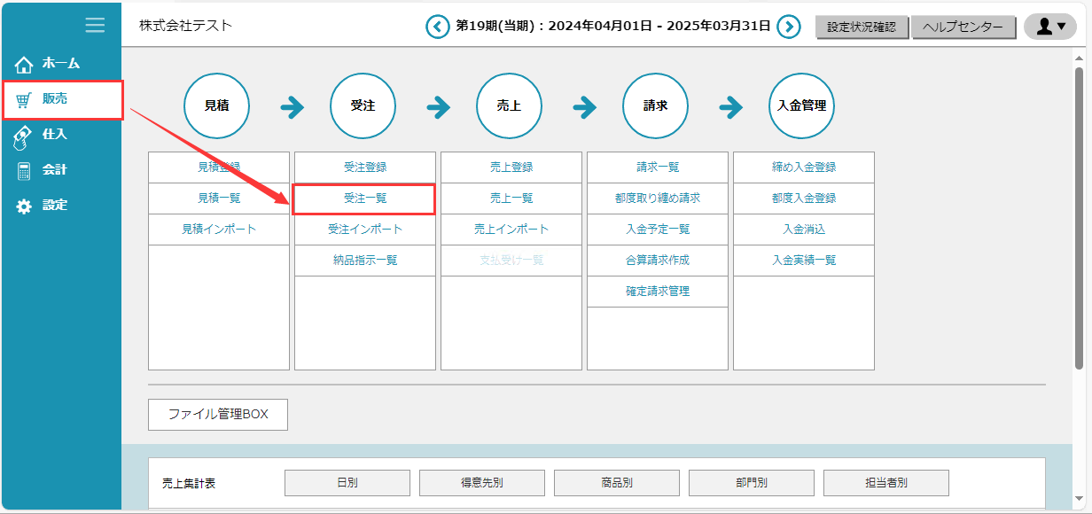Screen dimensions: 1092x514
Task: Click the hamburger menu icon in sidebar
Action: [x=95, y=26]
